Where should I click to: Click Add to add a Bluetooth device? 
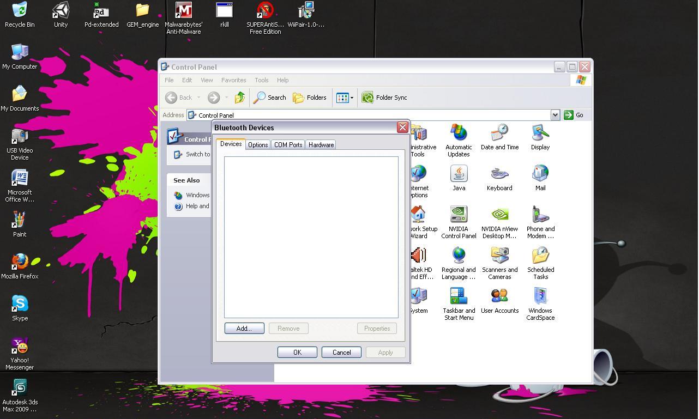(244, 328)
